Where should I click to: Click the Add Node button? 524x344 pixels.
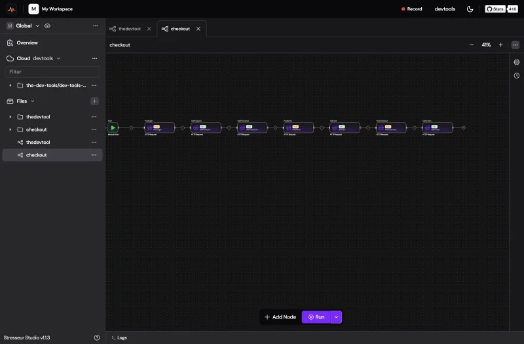pyautogui.click(x=280, y=317)
